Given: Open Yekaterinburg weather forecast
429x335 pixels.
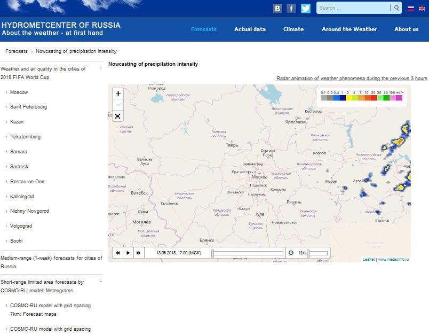Looking at the screenshot, I should click(25, 137).
